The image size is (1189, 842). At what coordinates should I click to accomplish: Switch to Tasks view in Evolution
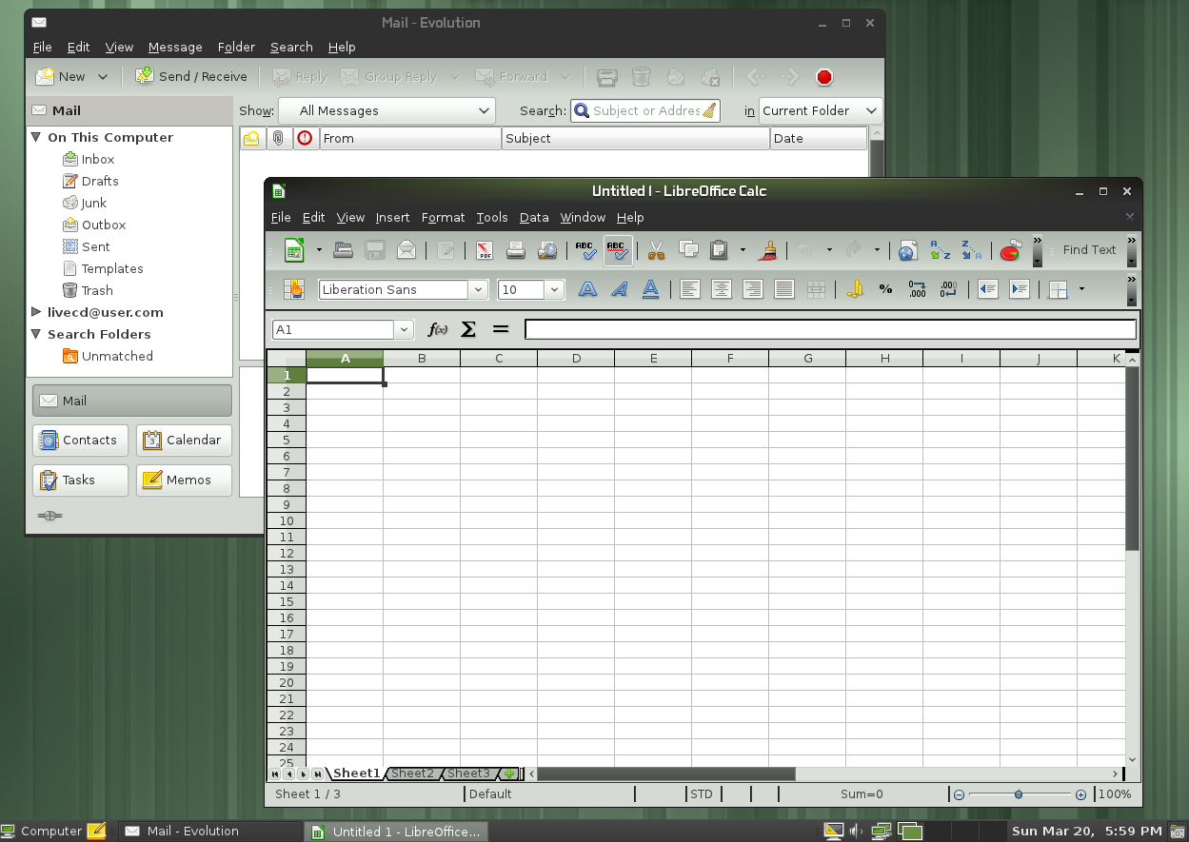pyautogui.click(x=80, y=480)
